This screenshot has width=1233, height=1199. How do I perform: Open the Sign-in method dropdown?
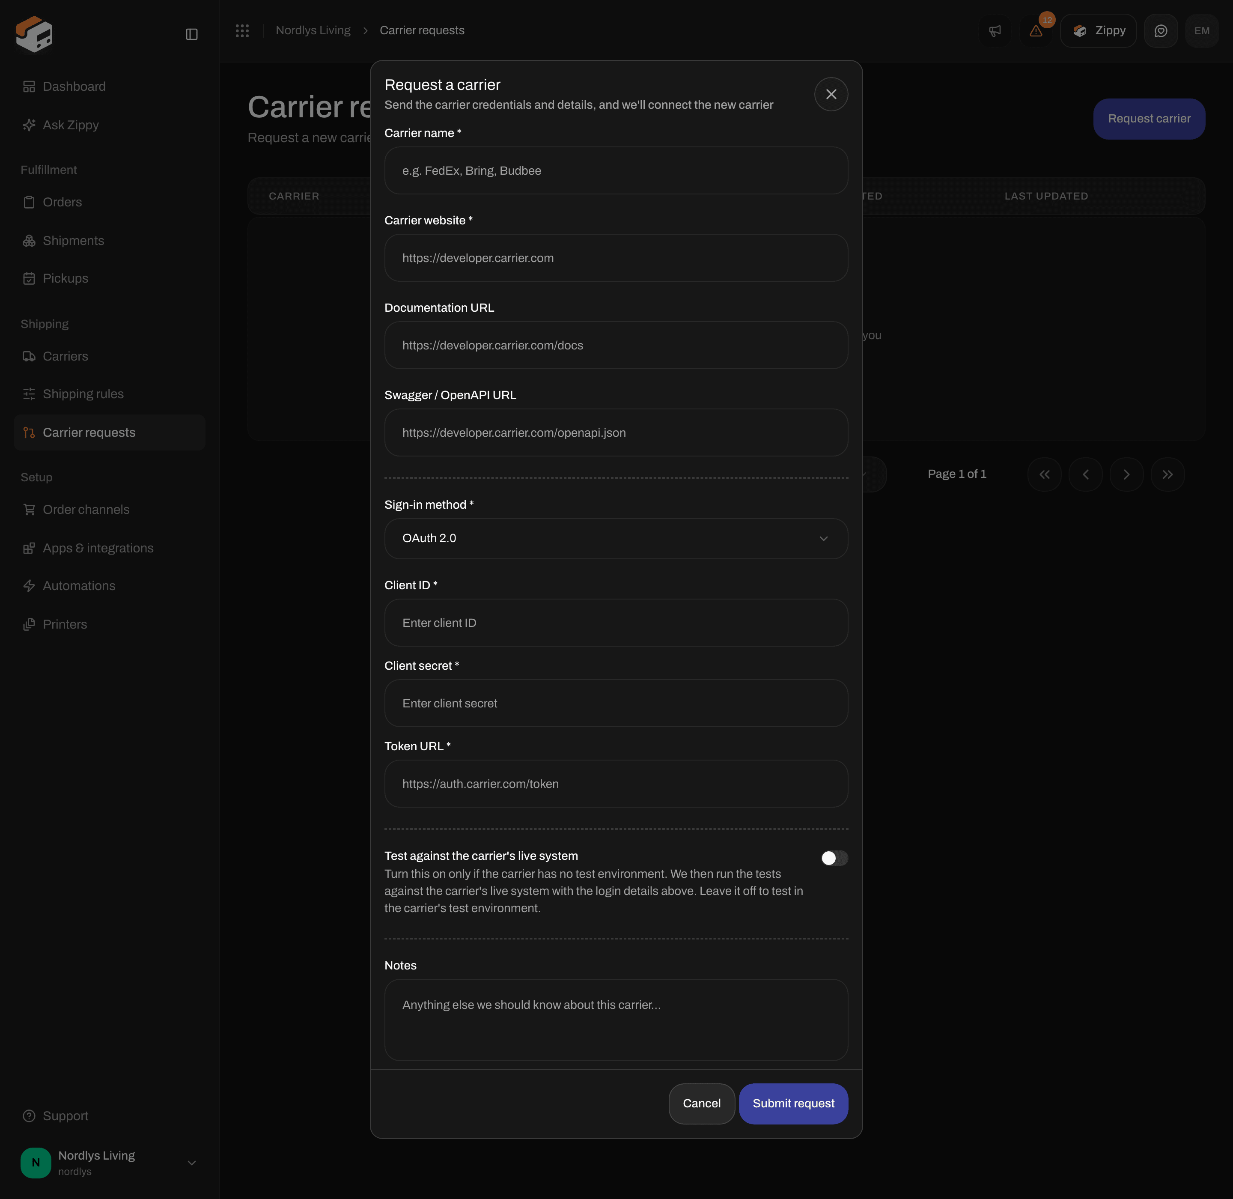[616, 538]
